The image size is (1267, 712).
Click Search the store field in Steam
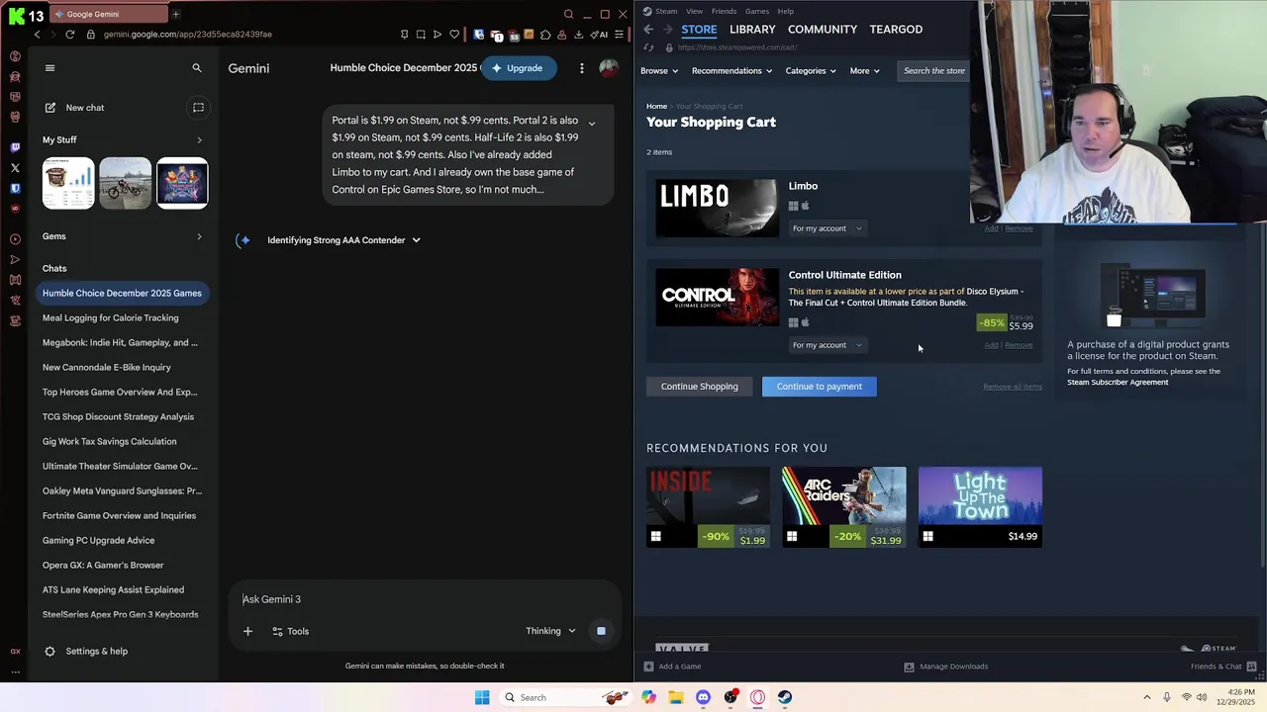(x=934, y=70)
